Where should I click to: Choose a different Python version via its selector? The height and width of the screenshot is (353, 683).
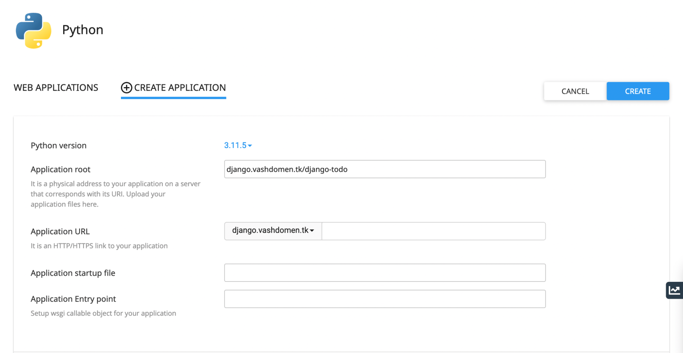tap(238, 145)
